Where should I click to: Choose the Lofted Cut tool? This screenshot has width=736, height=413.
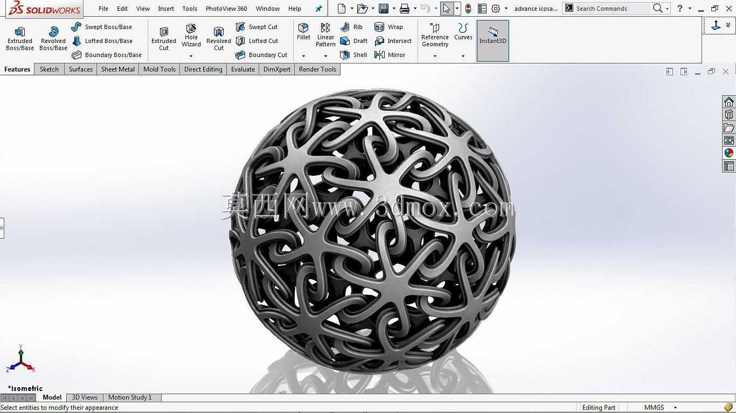(x=257, y=41)
